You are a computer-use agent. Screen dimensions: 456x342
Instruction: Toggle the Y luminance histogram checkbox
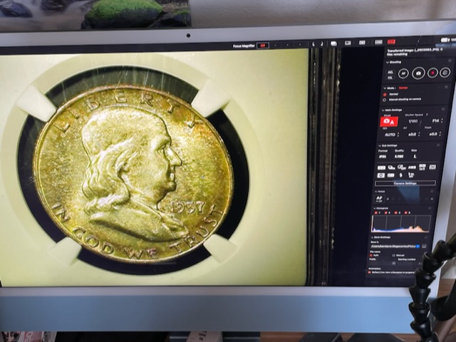coord(375,213)
